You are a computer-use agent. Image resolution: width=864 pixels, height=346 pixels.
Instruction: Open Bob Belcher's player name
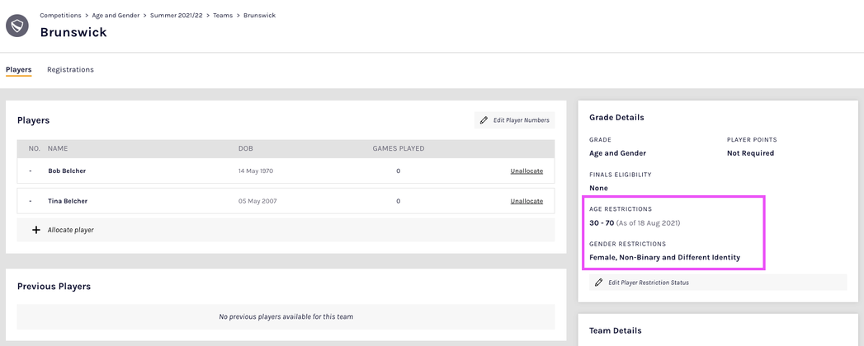point(67,171)
